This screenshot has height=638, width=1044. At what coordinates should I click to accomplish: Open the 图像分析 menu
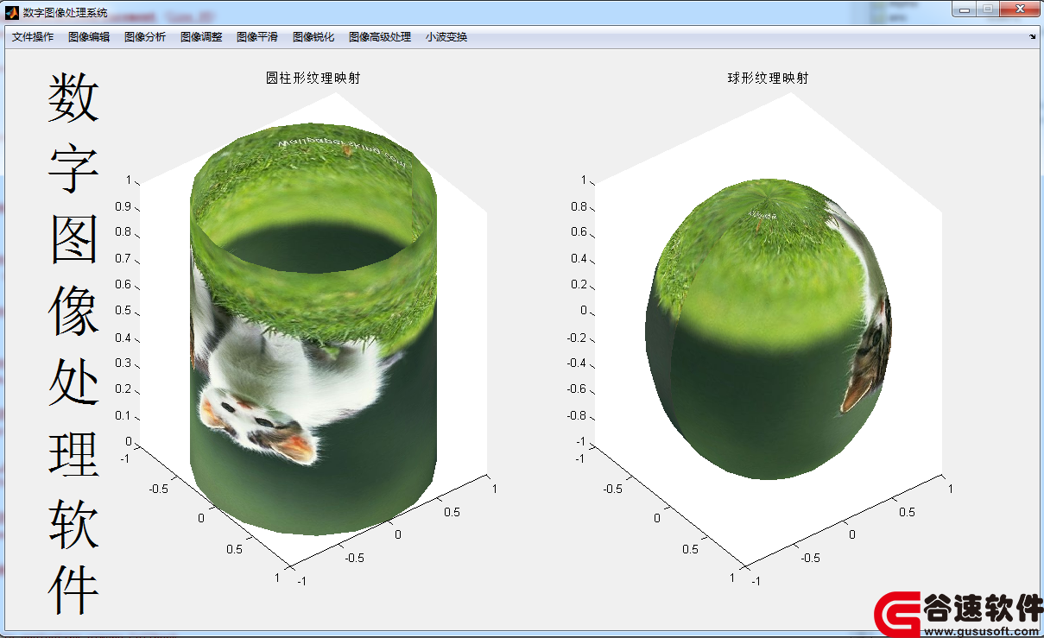(145, 37)
